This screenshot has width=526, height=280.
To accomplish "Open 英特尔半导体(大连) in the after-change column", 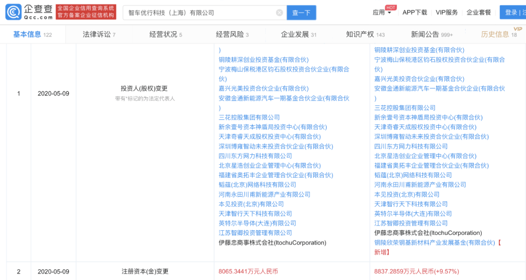I will click(x=413, y=214).
